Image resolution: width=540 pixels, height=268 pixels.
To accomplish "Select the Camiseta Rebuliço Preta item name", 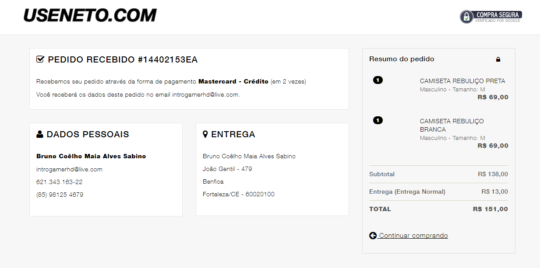I will pyautogui.click(x=462, y=81).
